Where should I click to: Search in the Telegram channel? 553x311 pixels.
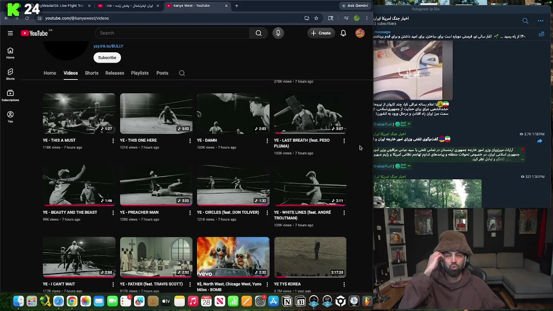[x=525, y=21]
